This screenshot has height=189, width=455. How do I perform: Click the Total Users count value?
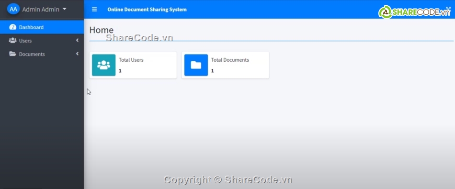coord(120,71)
